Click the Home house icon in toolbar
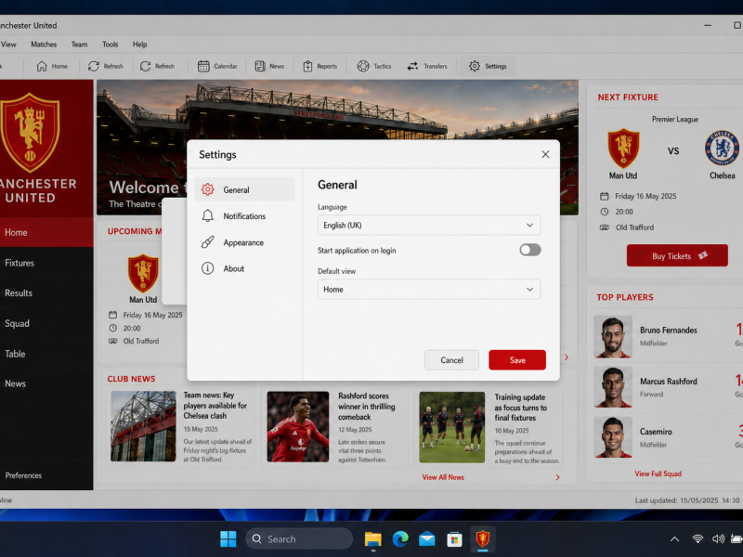The width and height of the screenshot is (743, 557). 42,66
